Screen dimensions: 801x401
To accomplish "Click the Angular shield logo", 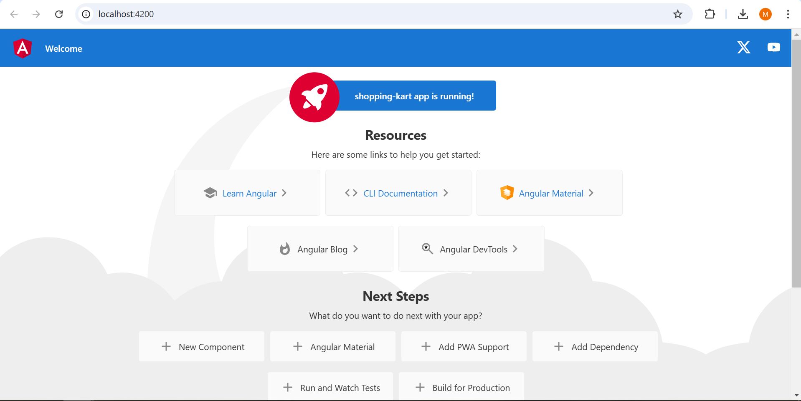I will tap(23, 48).
